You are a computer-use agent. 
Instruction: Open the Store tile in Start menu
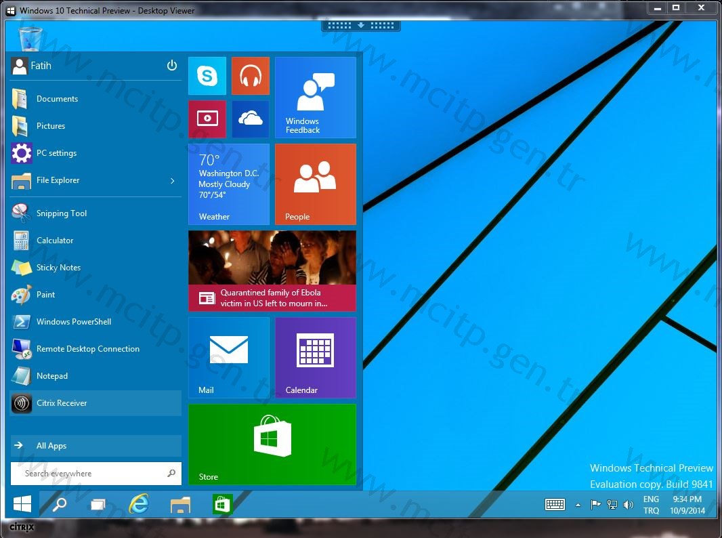272,444
